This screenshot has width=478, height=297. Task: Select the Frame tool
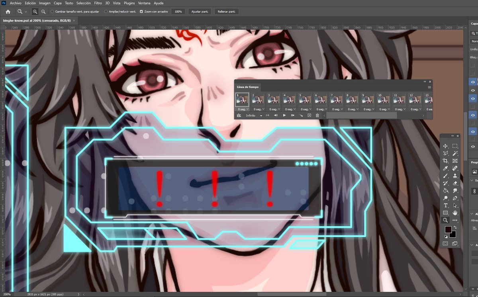point(455,161)
